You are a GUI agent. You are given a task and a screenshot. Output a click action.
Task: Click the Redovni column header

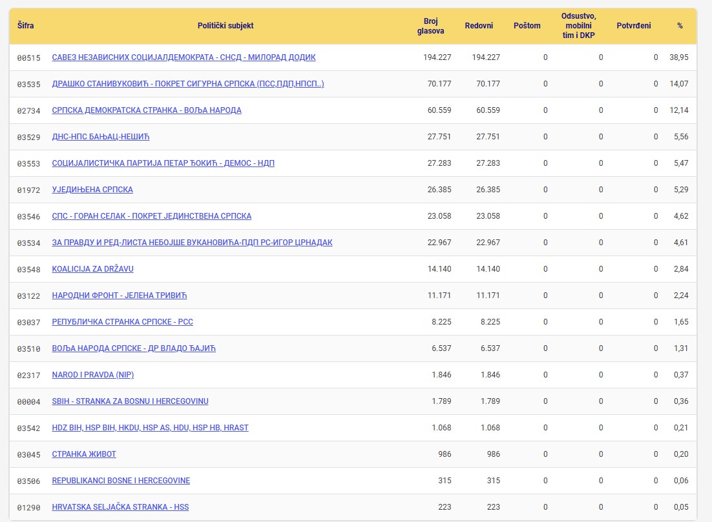pos(479,26)
